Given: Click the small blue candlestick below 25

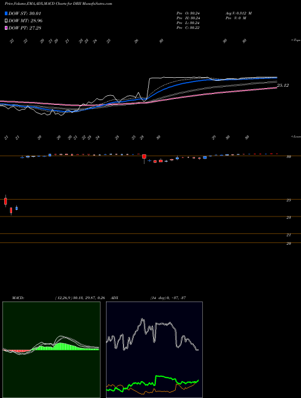Looking at the screenshot, I should (17, 208).
